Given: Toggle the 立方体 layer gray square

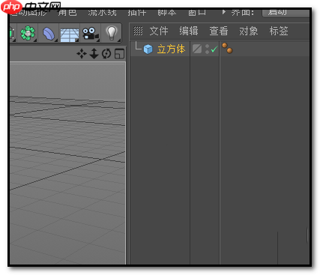Looking at the screenshot, I should click(x=197, y=49).
